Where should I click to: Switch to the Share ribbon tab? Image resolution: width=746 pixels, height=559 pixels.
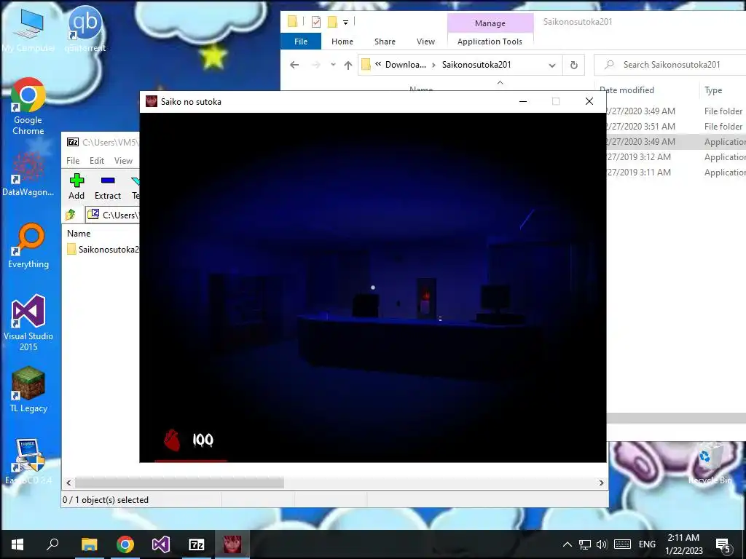385,41
